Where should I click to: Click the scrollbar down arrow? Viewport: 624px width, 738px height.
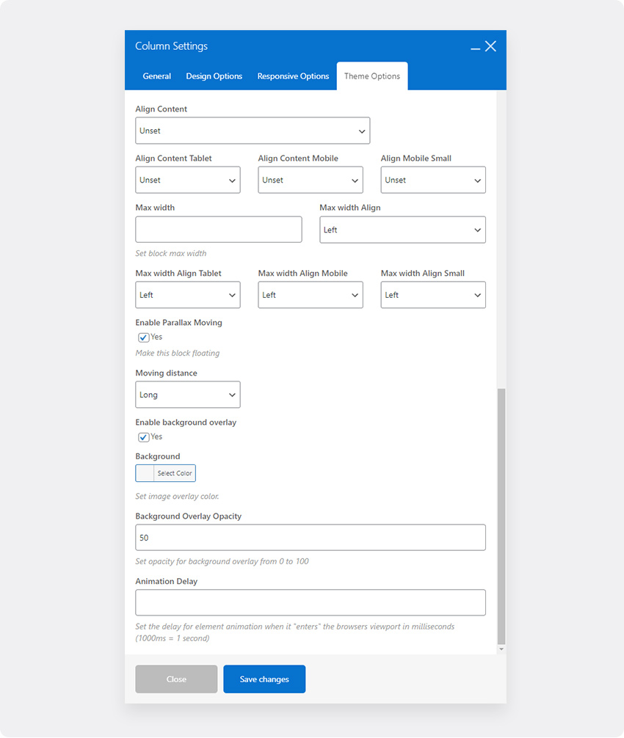[501, 649]
